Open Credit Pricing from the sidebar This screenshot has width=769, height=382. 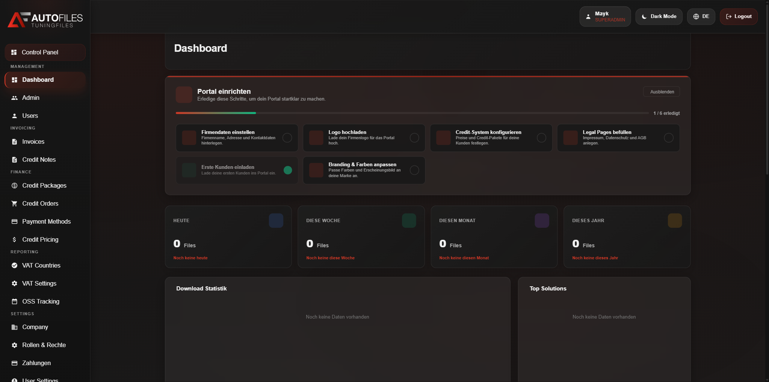pyautogui.click(x=40, y=239)
